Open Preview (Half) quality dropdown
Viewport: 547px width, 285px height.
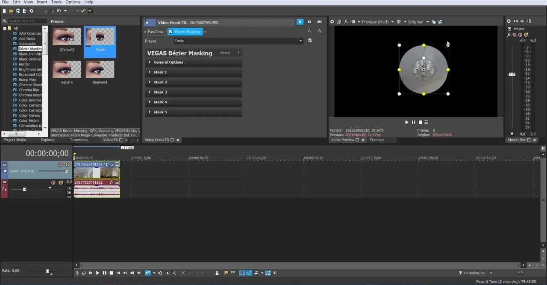378,22
